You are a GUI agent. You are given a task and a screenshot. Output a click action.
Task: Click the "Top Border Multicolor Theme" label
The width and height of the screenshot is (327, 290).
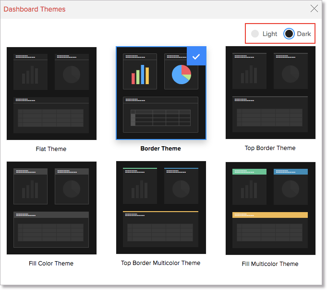click(160, 263)
